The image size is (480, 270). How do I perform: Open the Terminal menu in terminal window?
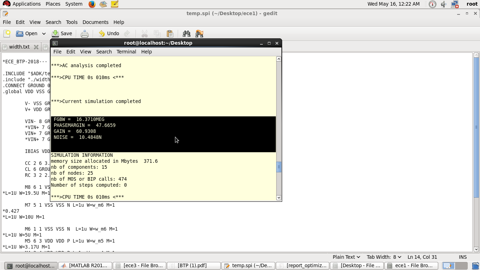[x=126, y=52]
